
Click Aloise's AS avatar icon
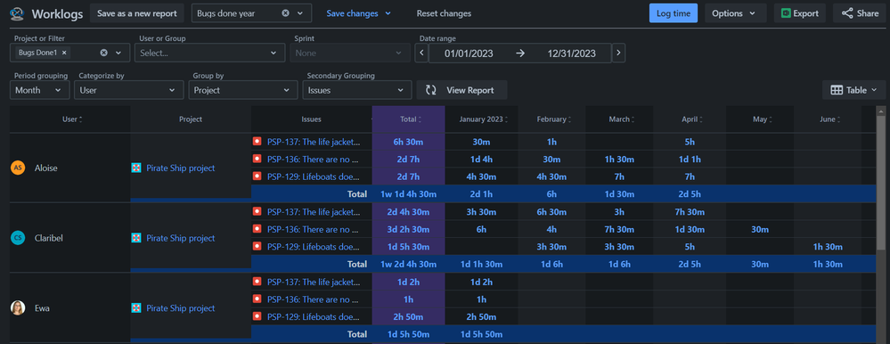click(x=18, y=168)
